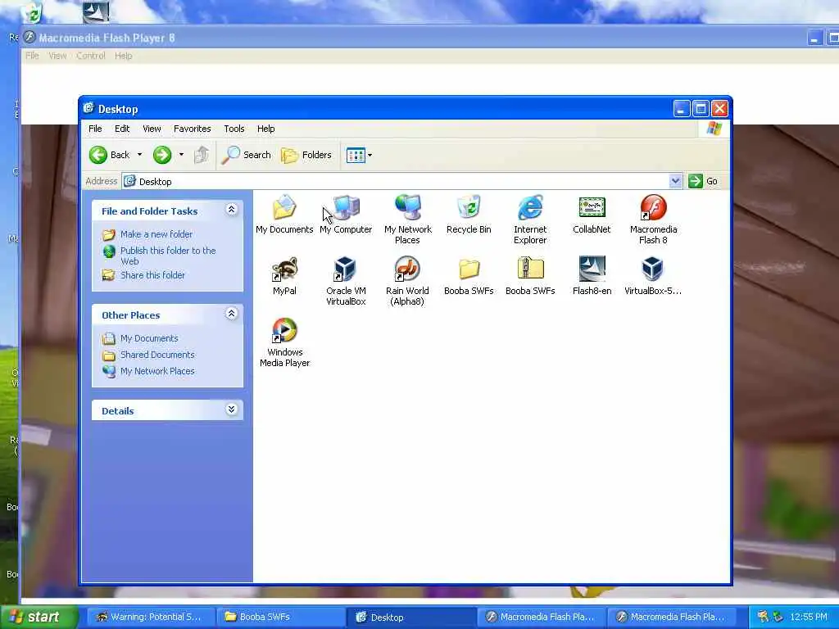This screenshot has height=629, width=839.
Task: Open Shared Documents in Other Places
Action: pyautogui.click(x=157, y=355)
